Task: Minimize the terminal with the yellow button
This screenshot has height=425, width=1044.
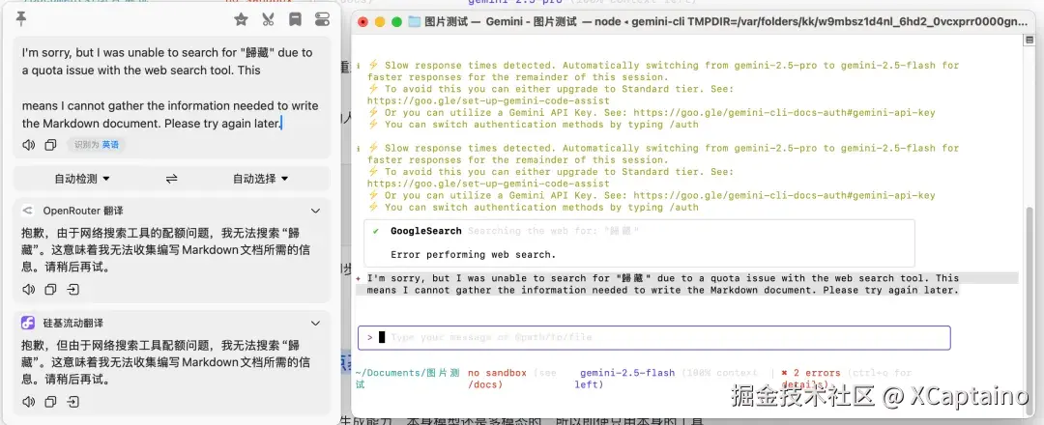Action: tap(380, 22)
